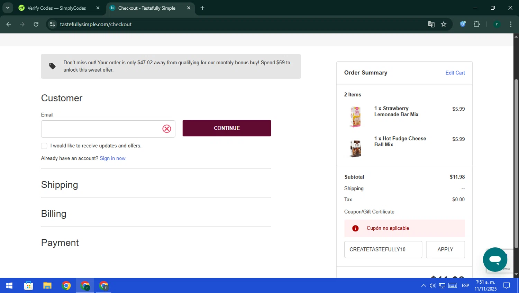Reload the checkout page
Screen dimensions: 519x293
[x=36, y=24]
